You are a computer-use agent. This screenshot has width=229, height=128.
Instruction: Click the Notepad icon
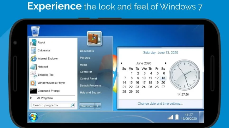(33, 67)
